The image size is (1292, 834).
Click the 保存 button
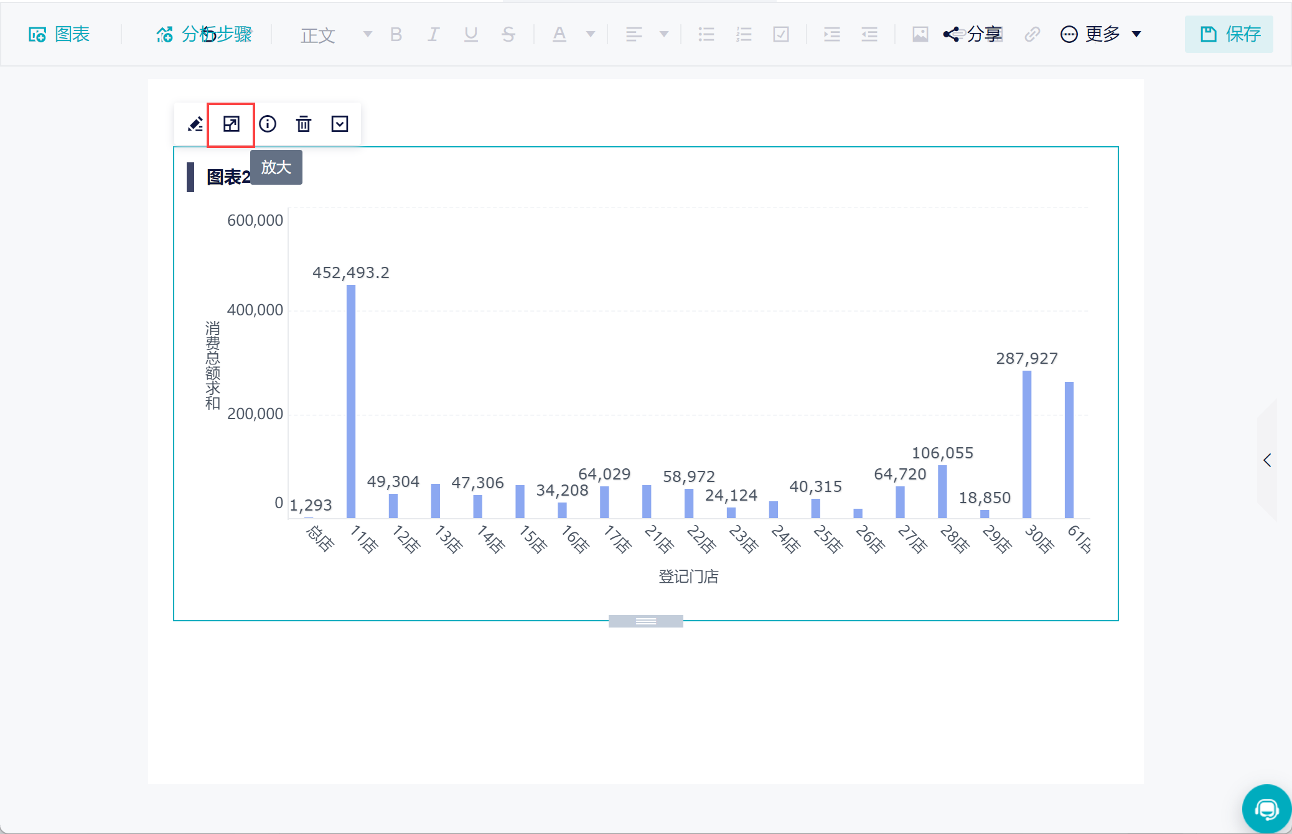(x=1229, y=34)
